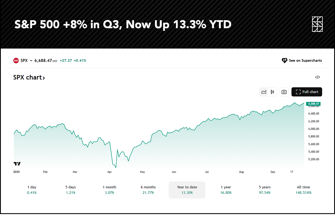
Task: Select the Year to date range
Action: pyautogui.click(x=187, y=190)
